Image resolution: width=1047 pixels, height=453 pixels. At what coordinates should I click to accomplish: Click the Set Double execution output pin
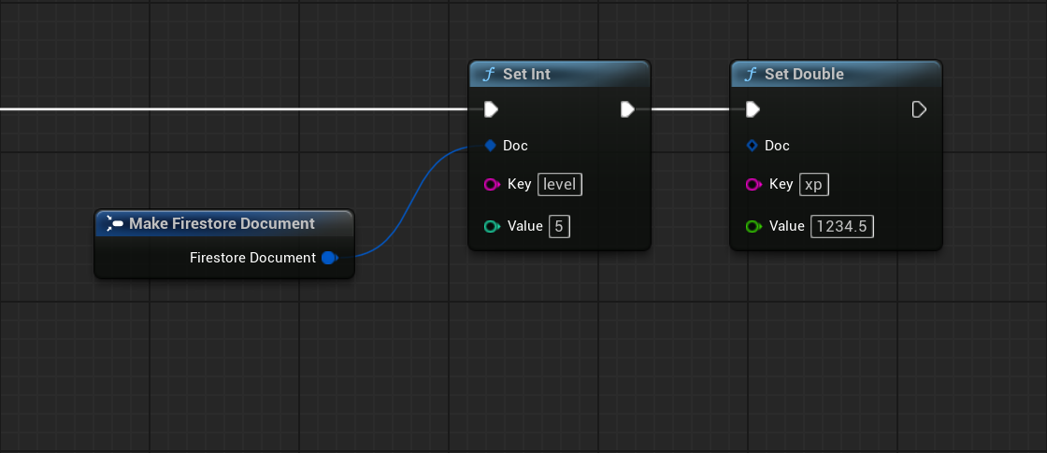coord(919,110)
